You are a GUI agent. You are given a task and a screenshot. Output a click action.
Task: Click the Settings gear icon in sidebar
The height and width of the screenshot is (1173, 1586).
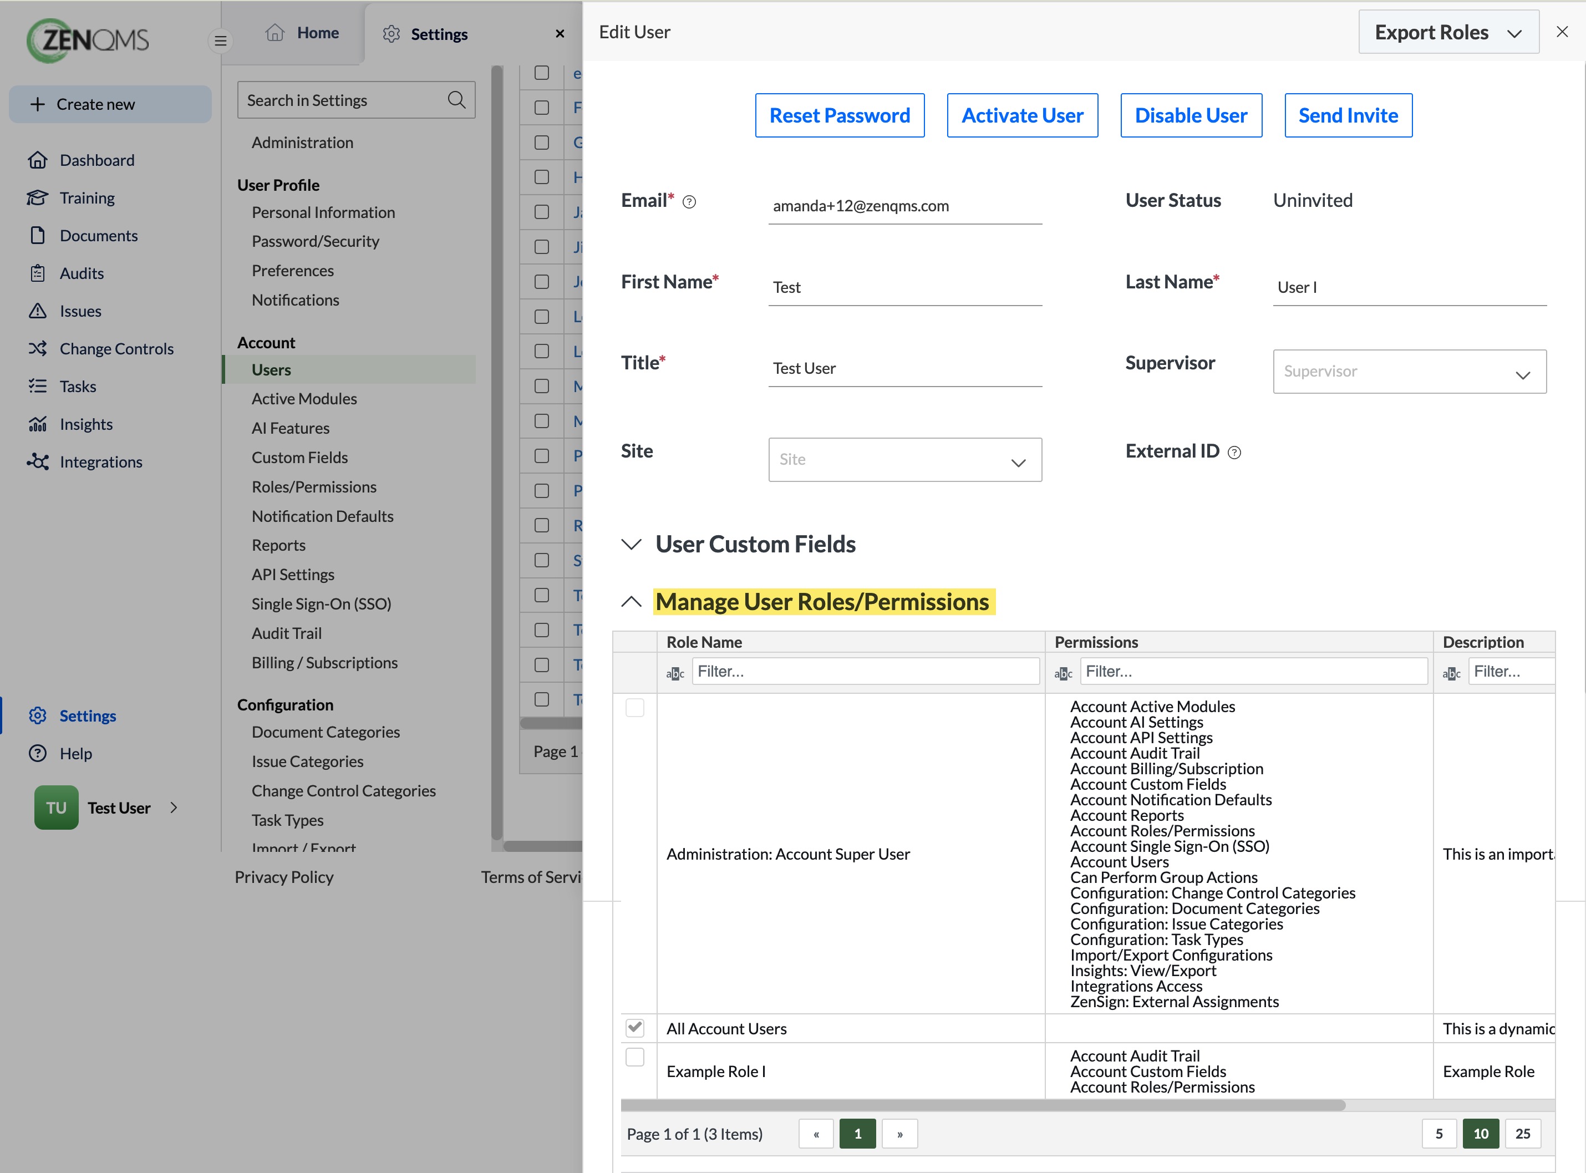[x=38, y=715]
